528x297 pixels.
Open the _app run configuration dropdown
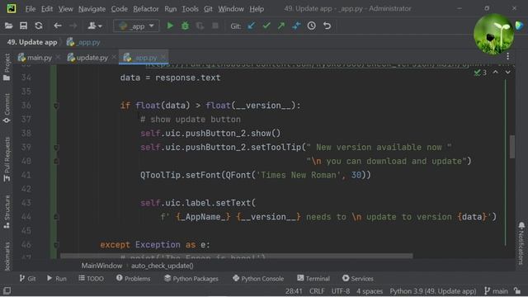(x=136, y=26)
